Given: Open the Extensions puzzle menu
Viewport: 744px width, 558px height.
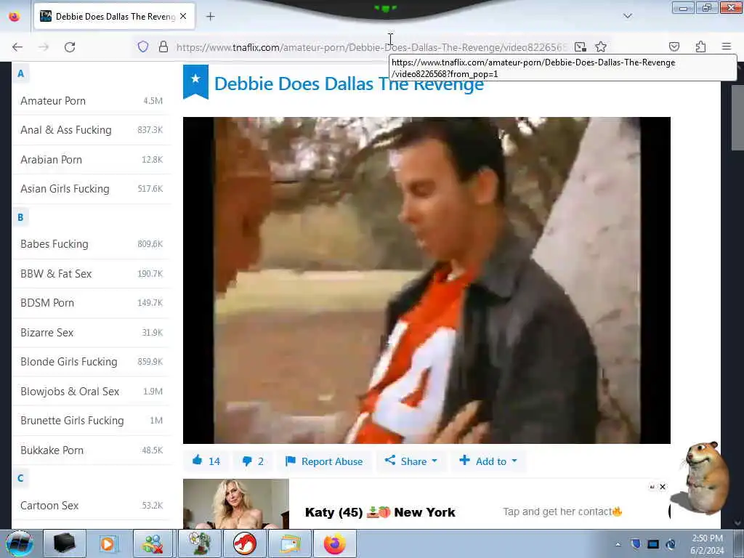Looking at the screenshot, I should (700, 46).
